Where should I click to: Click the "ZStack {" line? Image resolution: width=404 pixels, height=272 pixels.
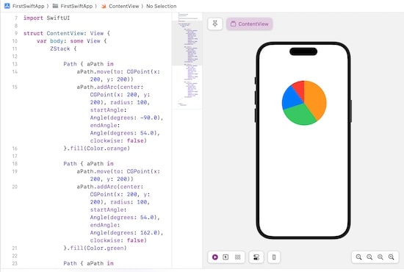[x=63, y=49]
